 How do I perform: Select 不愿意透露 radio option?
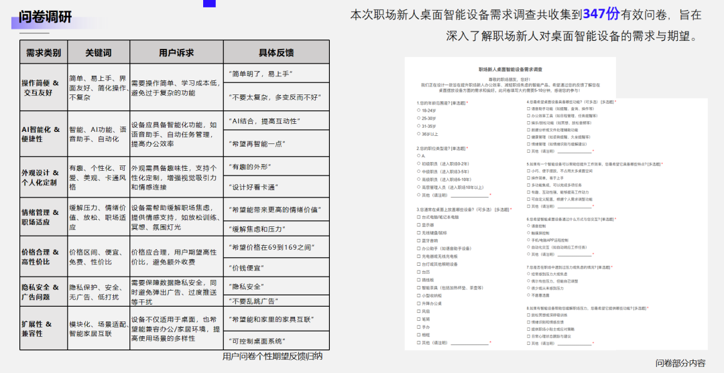point(528,295)
